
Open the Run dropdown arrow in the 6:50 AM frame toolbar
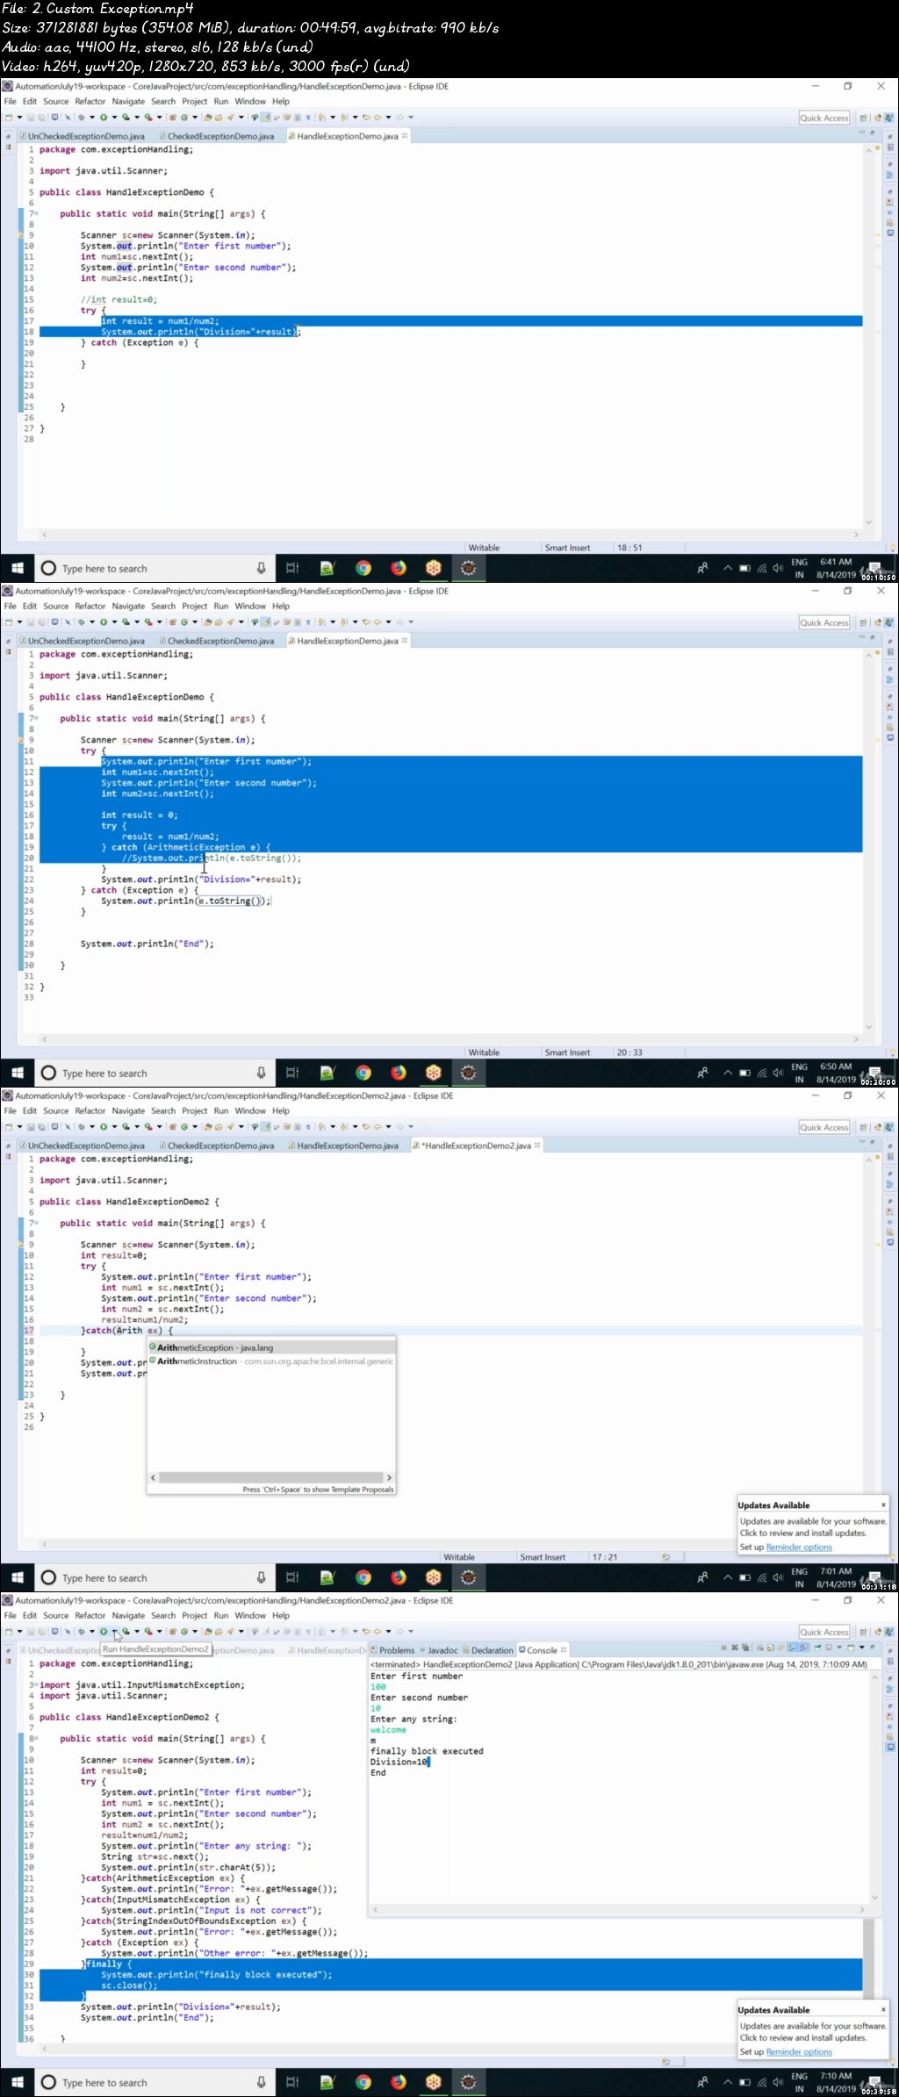(x=114, y=622)
